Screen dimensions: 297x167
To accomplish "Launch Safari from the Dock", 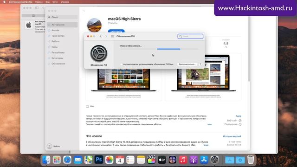I will click(x=67, y=160).
